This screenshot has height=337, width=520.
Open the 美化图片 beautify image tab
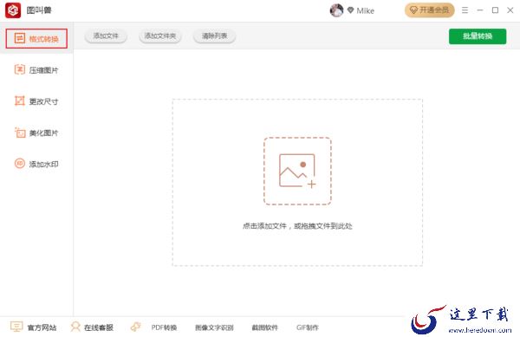click(x=36, y=133)
